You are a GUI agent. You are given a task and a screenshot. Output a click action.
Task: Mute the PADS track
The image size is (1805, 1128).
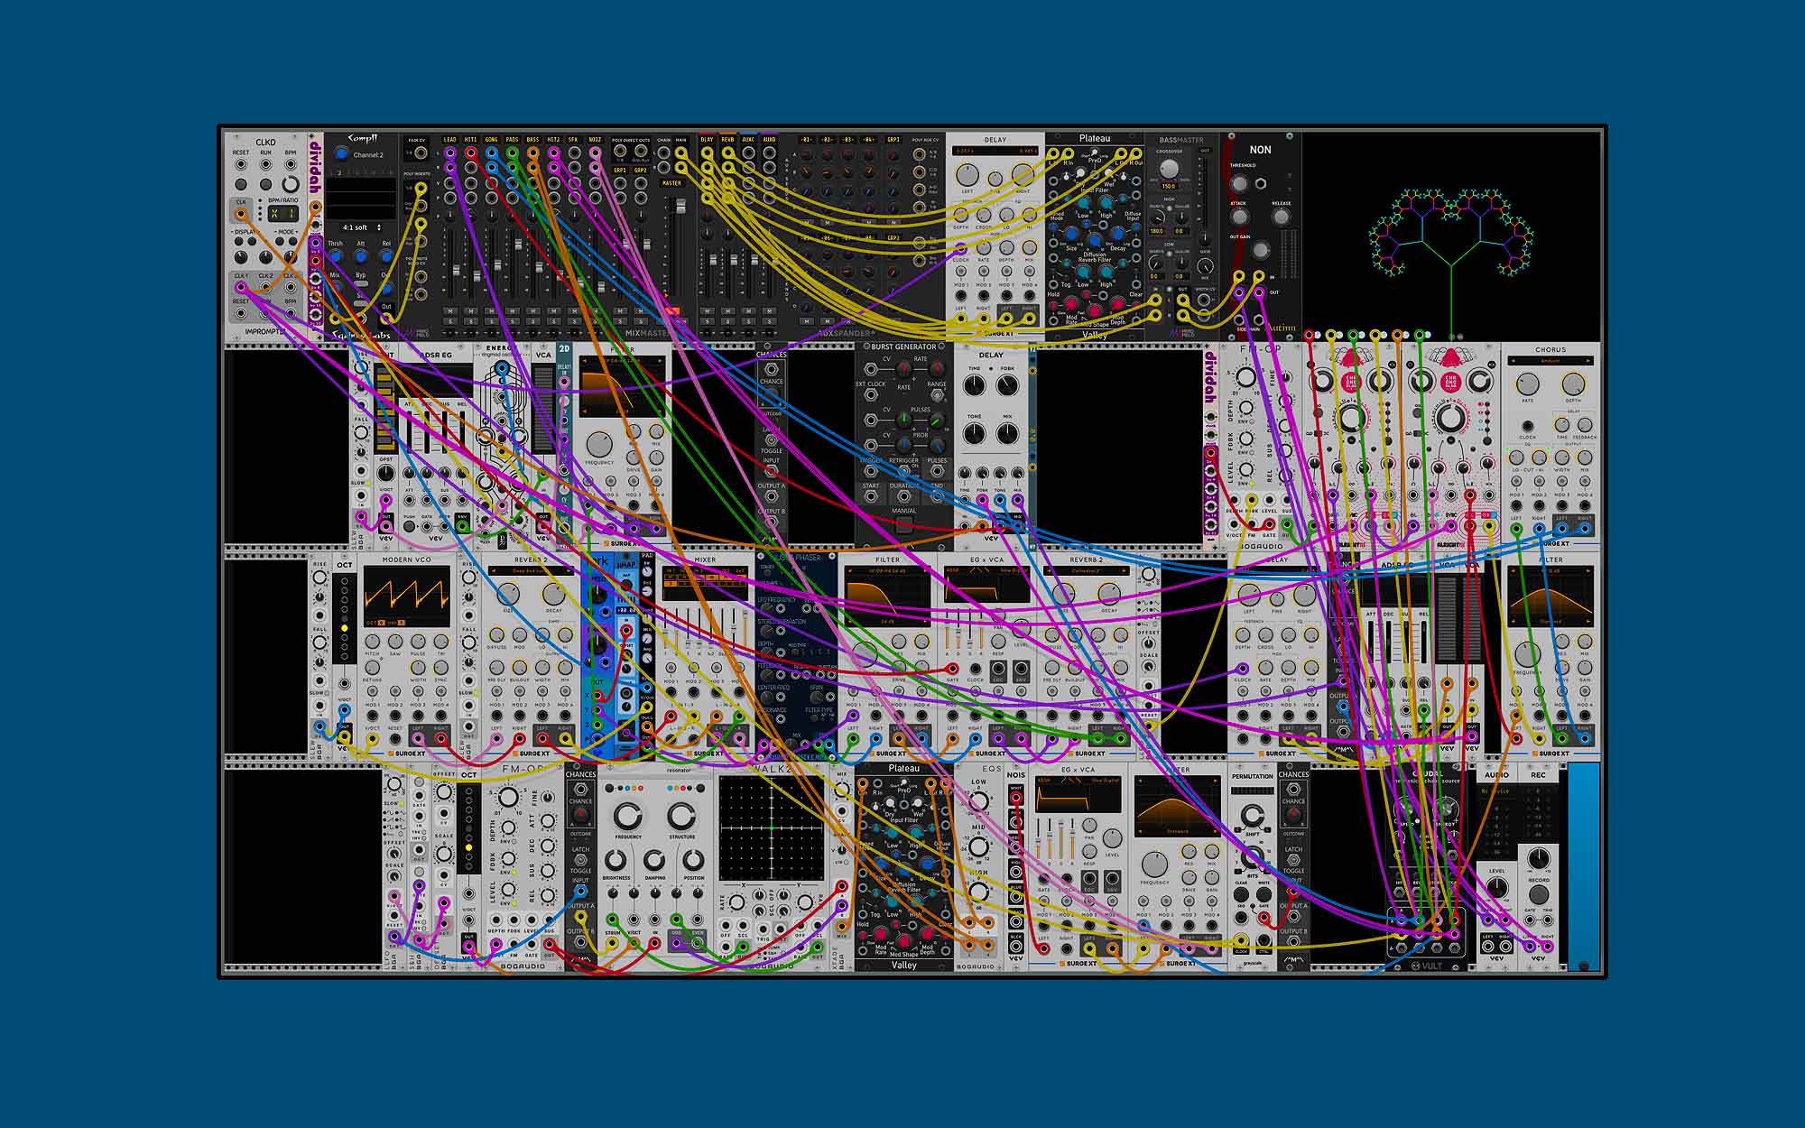coord(513,311)
